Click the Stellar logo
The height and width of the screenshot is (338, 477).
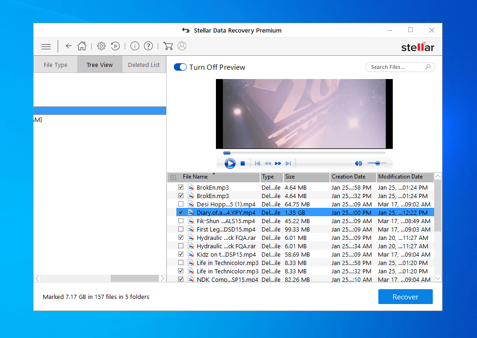418,47
